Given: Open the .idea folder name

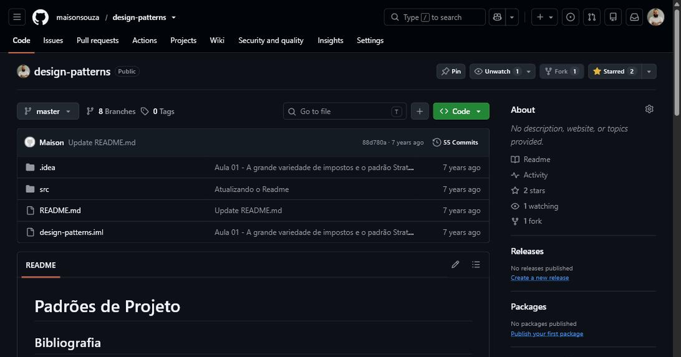Looking at the screenshot, I should 48,168.
